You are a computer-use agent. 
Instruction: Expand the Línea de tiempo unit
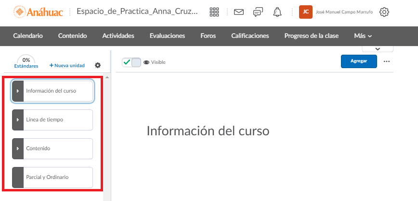[18, 120]
